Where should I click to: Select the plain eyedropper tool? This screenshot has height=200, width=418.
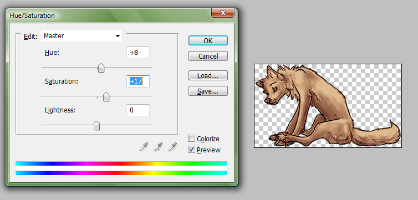click(x=144, y=147)
